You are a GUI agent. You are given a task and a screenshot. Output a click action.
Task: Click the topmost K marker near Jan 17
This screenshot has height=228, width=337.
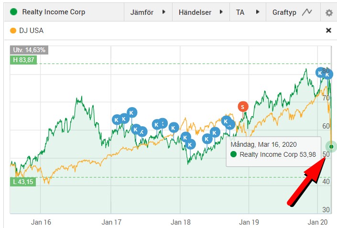click(x=132, y=113)
